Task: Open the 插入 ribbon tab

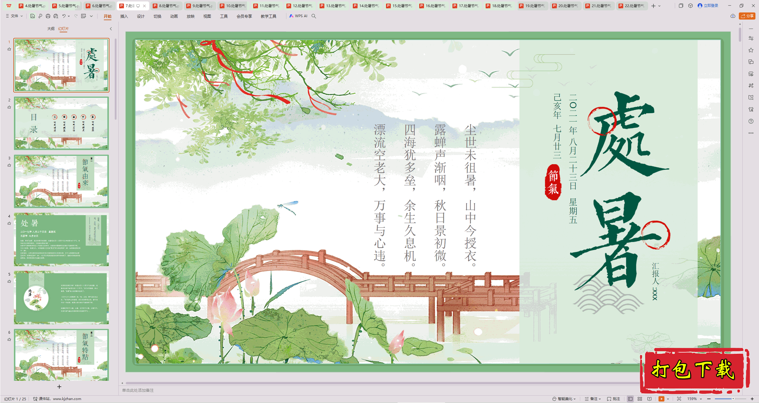Action: (x=124, y=16)
